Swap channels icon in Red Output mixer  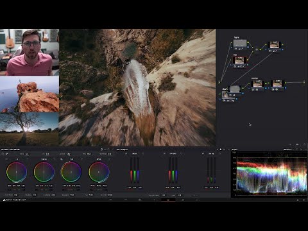click(126, 153)
